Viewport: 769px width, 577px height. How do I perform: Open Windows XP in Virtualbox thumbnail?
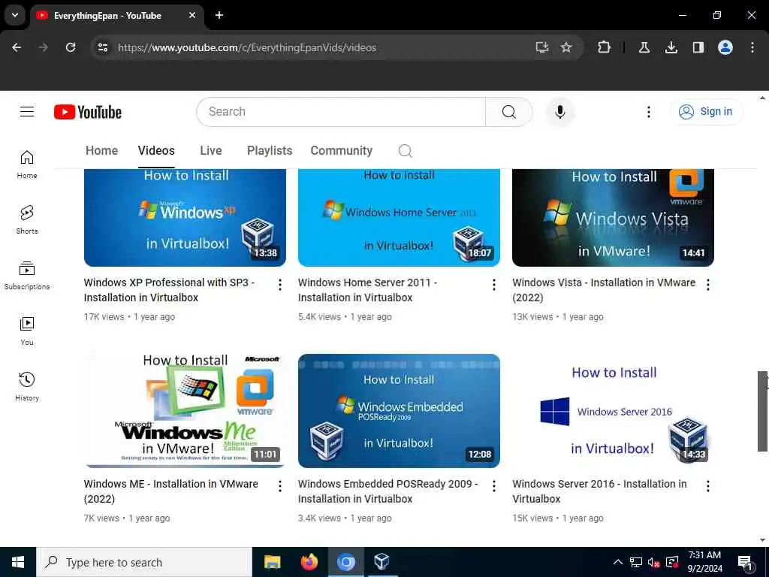185,217
